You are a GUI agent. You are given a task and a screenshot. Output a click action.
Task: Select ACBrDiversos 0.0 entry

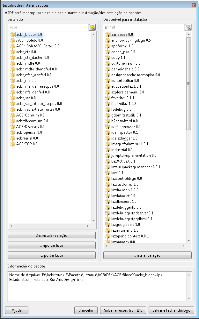coord(30,127)
